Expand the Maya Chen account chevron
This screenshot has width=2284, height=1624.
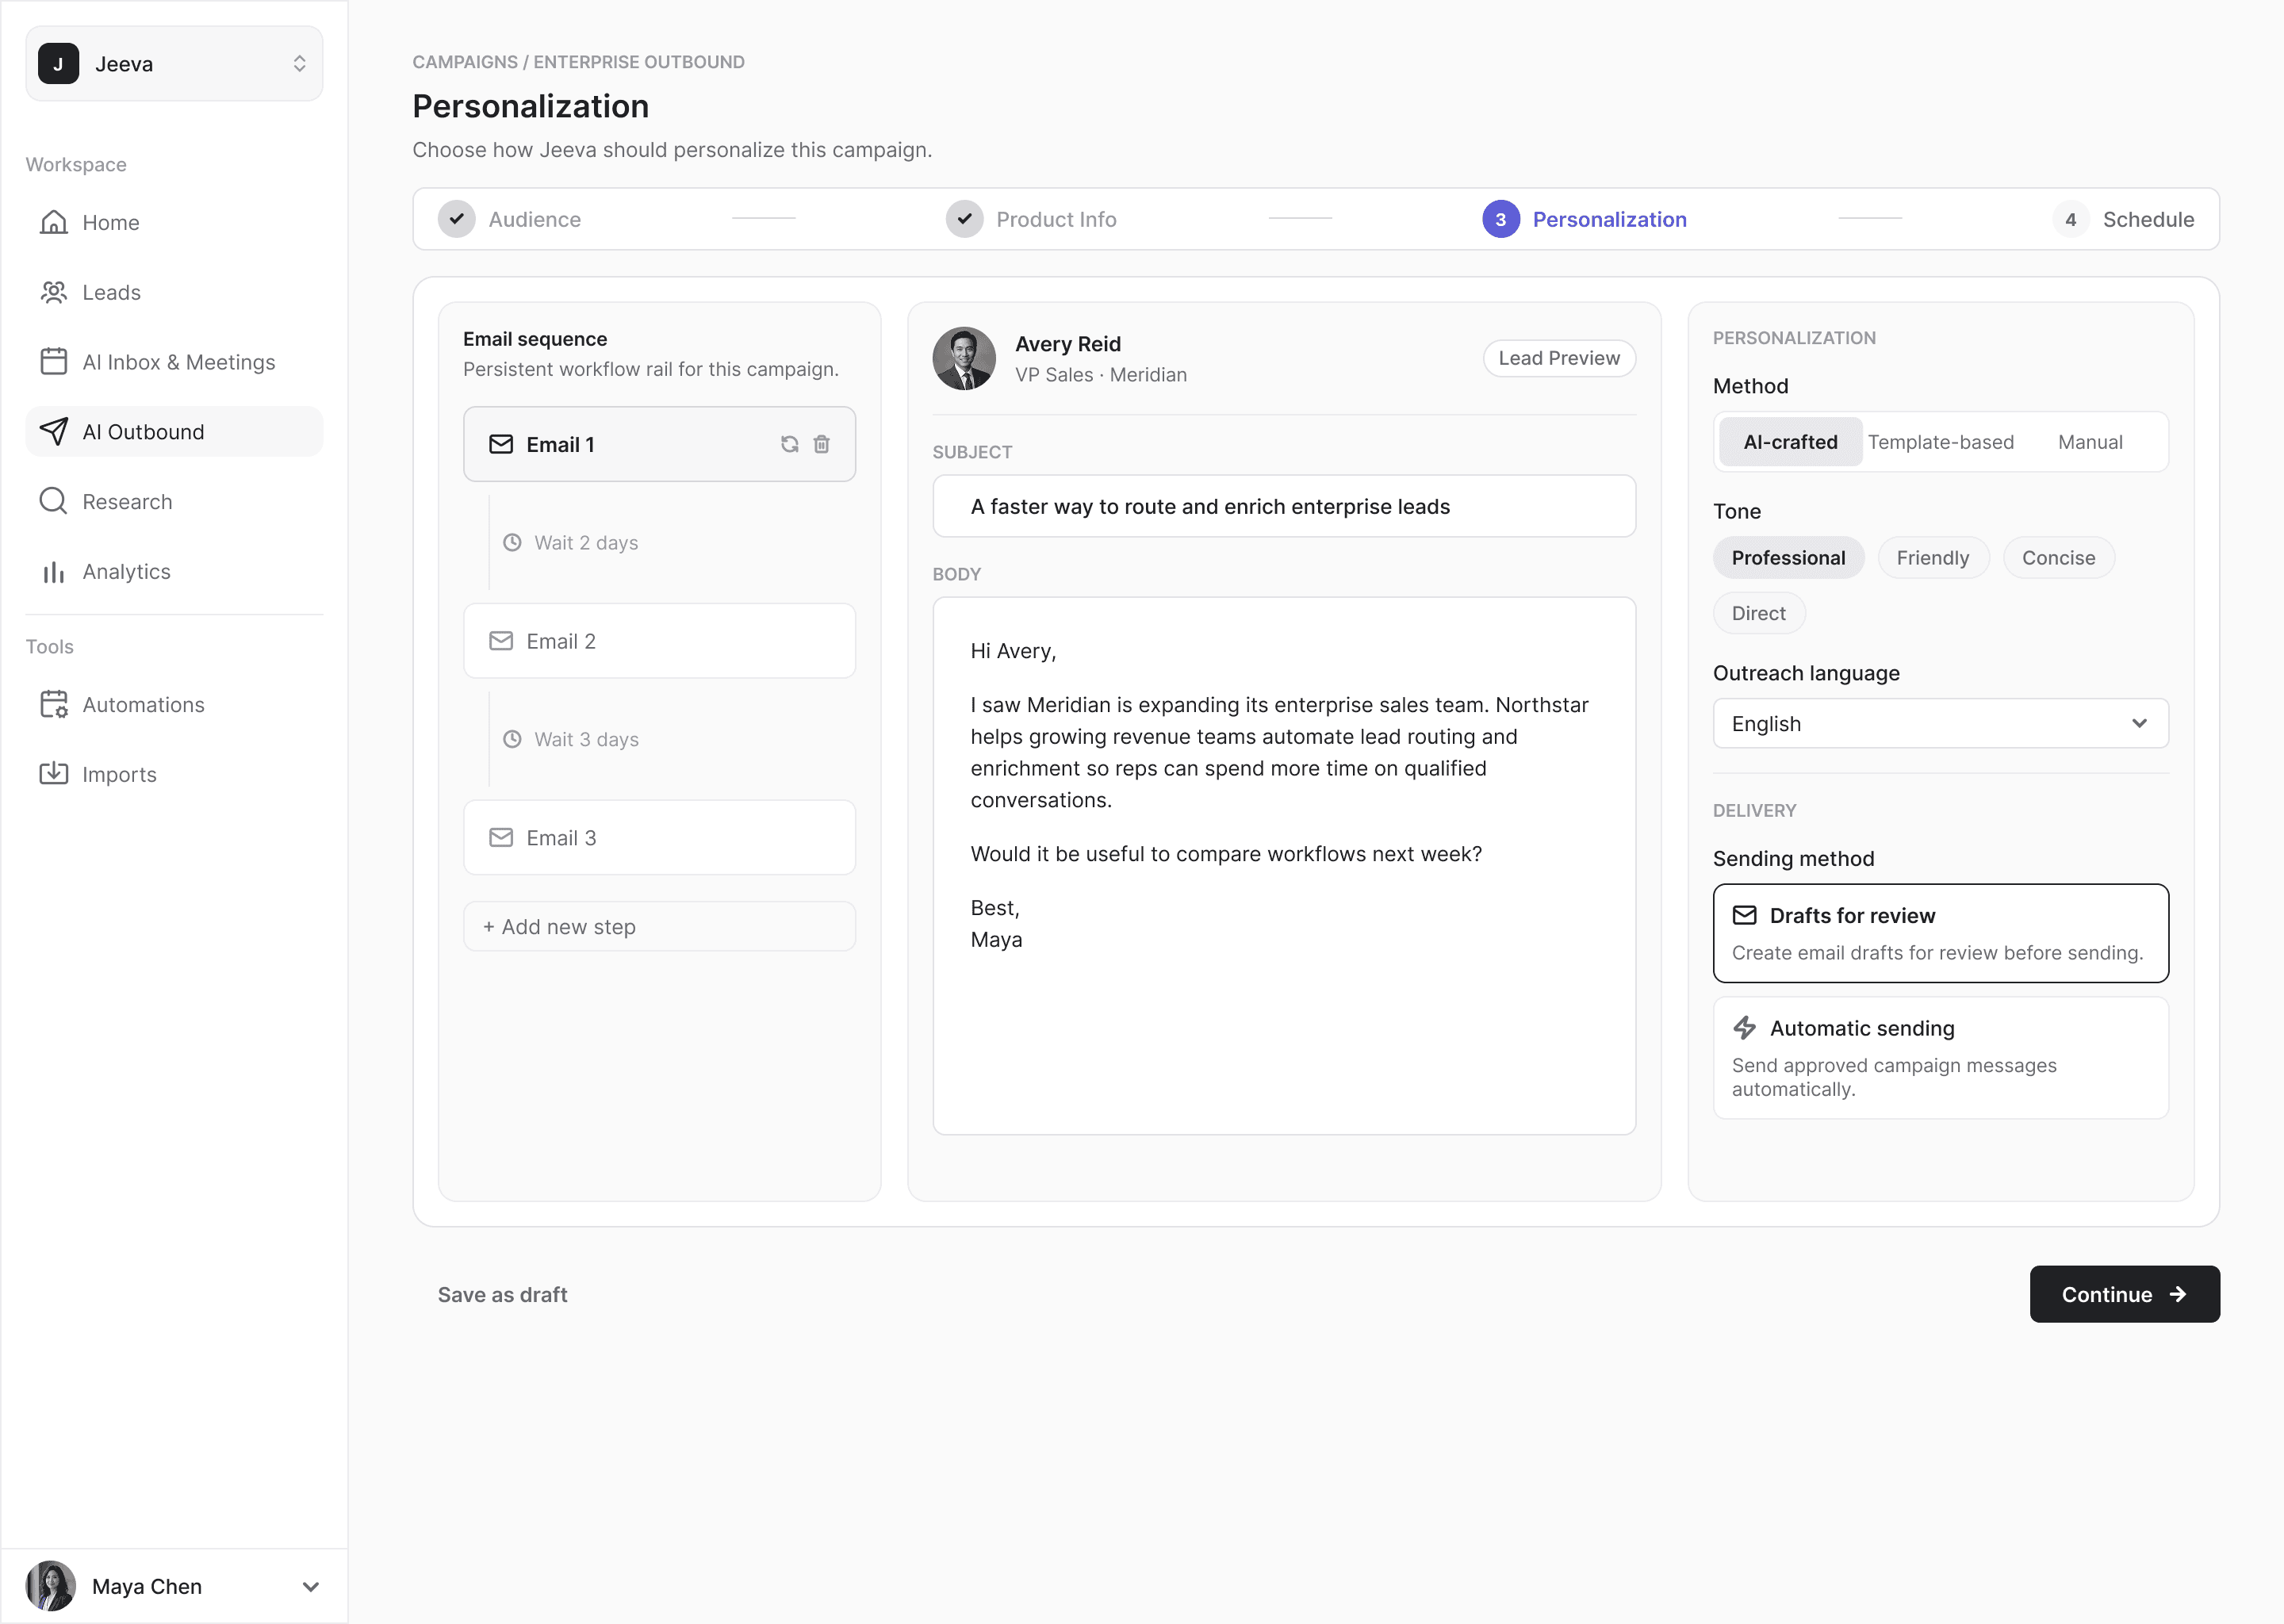[311, 1587]
